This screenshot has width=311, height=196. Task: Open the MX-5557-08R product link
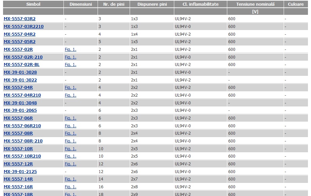coord(18,133)
